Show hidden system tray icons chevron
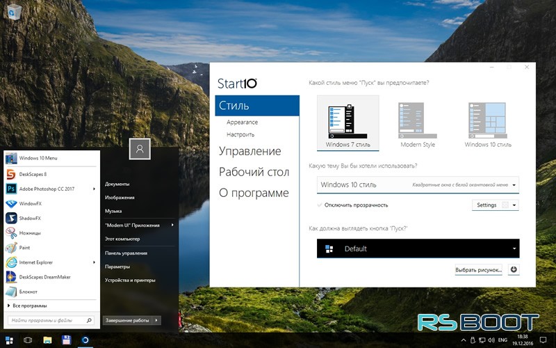Screen dimensions: 556x348 pyautogui.click(x=464, y=340)
